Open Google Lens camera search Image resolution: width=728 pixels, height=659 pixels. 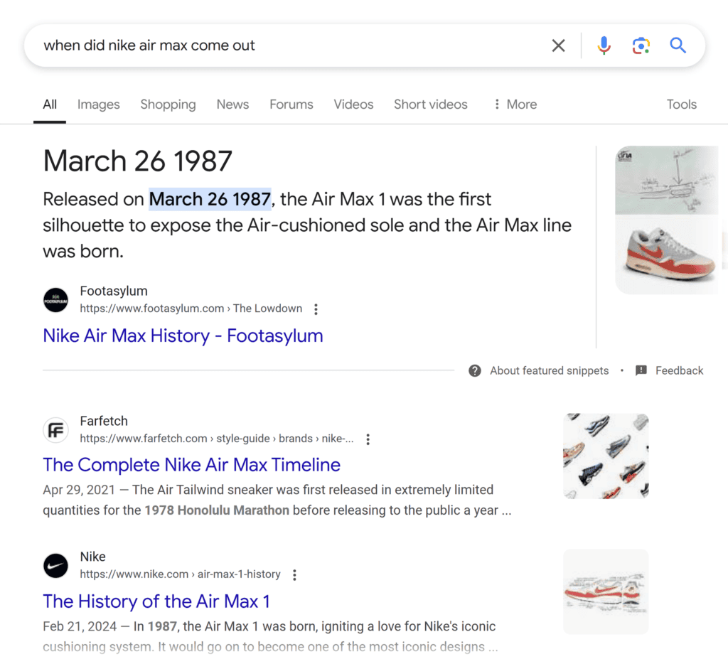click(641, 45)
